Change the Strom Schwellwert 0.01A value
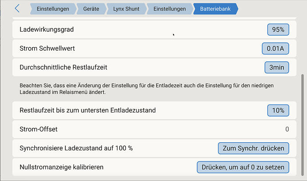 click(275, 48)
